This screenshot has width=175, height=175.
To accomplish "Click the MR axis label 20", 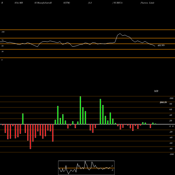I will click(x=170, y=121).
